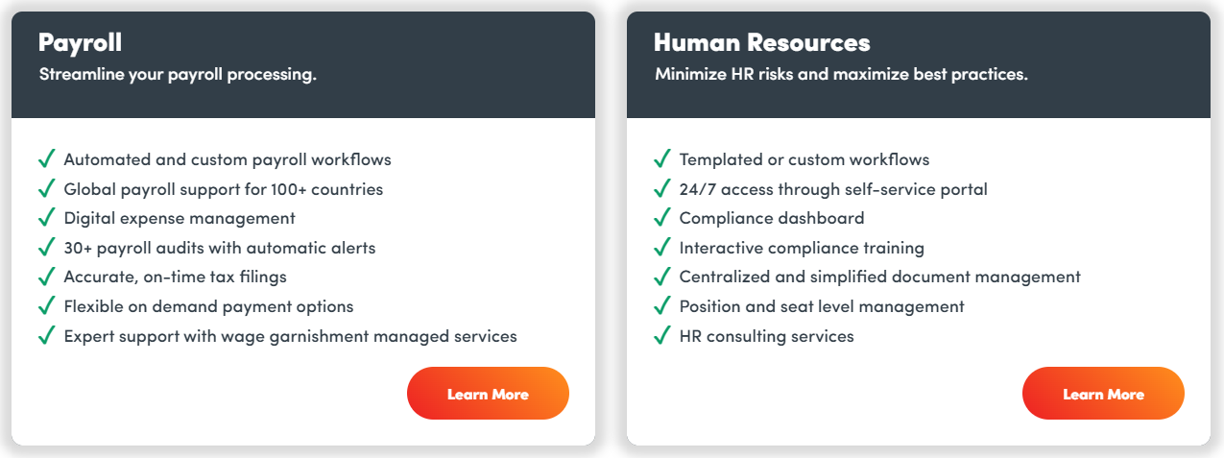Click checkmark next to 30+ payroll audits
The image size is (1224, 458).
click(x=46, y=248)
